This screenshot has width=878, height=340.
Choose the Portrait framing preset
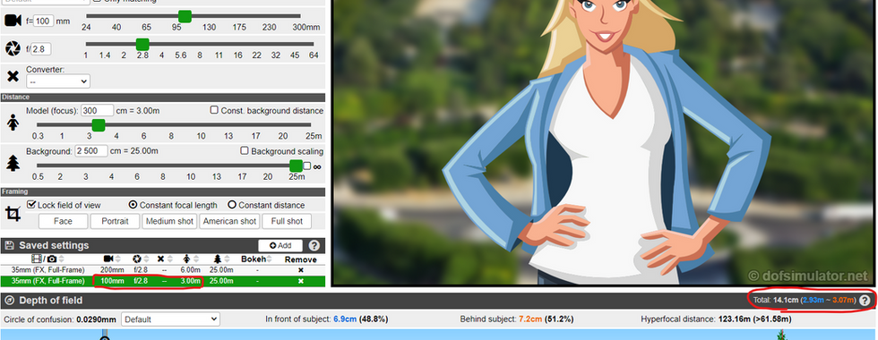click(115, 222)
